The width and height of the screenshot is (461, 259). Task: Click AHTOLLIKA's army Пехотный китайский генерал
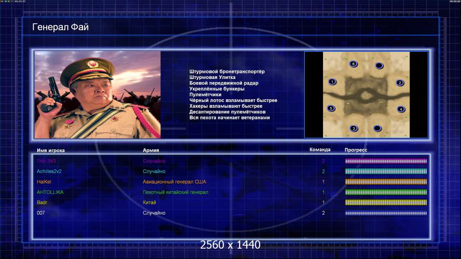click(x=176, y=192)
